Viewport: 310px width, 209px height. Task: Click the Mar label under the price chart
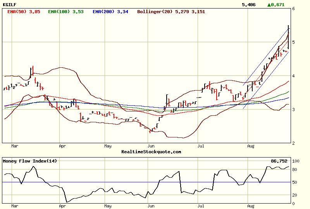(15, 146)
